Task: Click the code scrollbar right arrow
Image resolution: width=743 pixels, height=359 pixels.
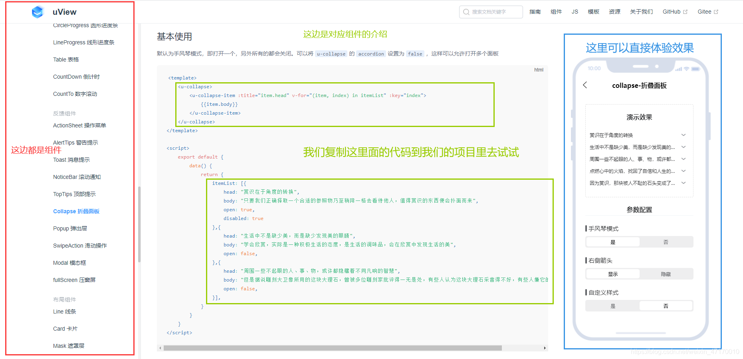Action: [545, 348]
